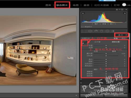The width and height of the screenshot is (131, 98).
Task: Click the 阴影 shadows slider handle
Action: (106, 61)
